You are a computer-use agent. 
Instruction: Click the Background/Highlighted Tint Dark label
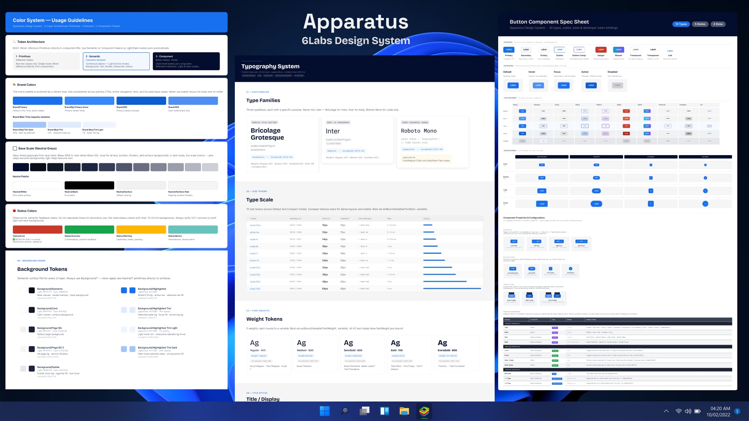[x=157, y=347]
